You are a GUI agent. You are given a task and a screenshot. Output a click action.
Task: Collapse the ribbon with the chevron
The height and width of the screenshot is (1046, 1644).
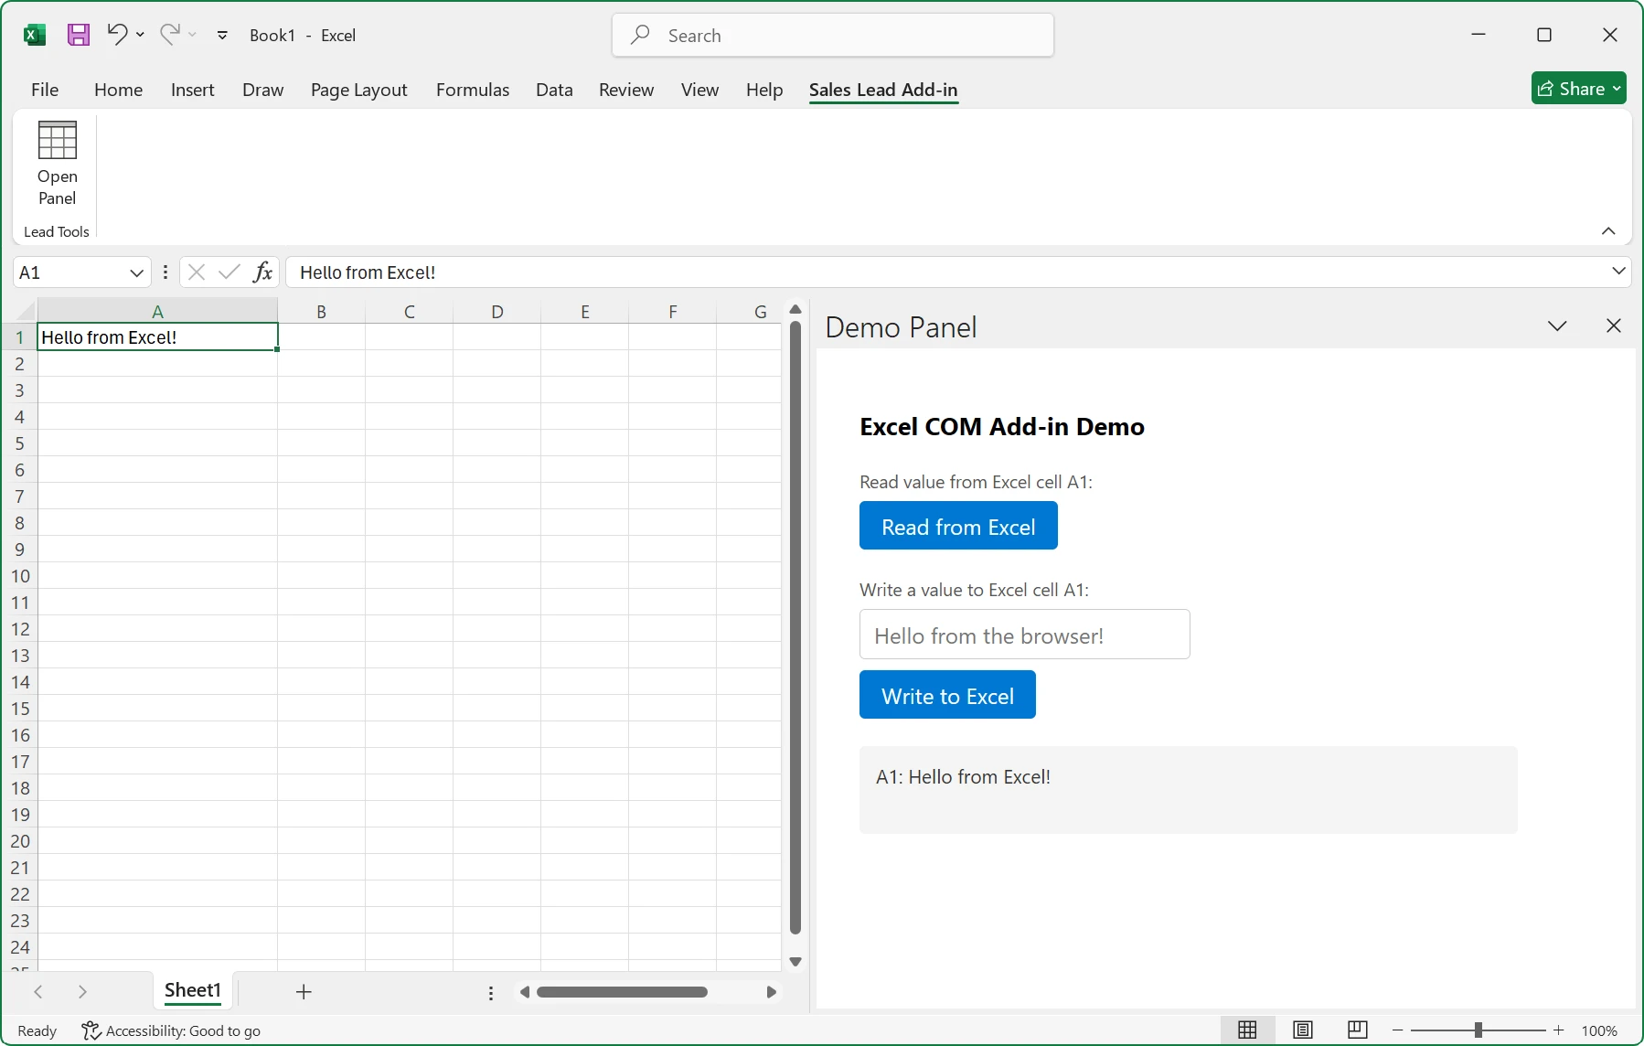[1608, 231]
